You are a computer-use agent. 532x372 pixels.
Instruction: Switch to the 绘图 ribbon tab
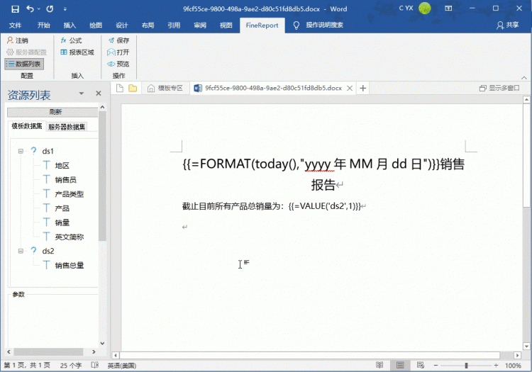pyautogui.click(x=96, y=25)
